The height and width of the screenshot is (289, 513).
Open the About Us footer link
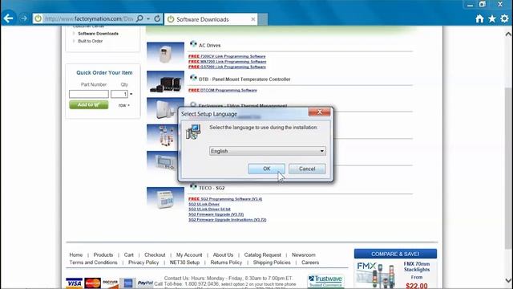click(223, 254)
